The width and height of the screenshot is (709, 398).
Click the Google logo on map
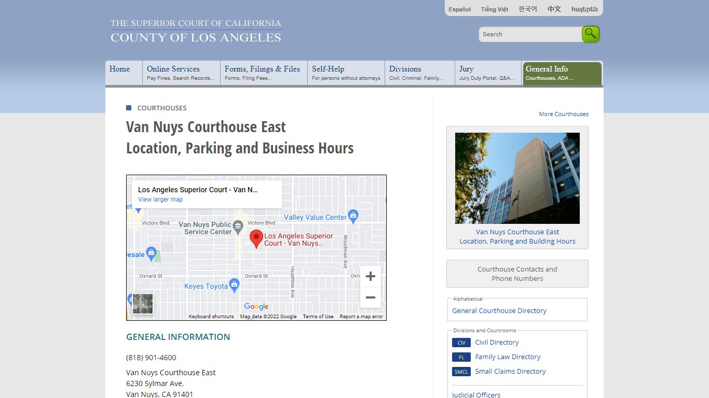click(x=256, y=306)
